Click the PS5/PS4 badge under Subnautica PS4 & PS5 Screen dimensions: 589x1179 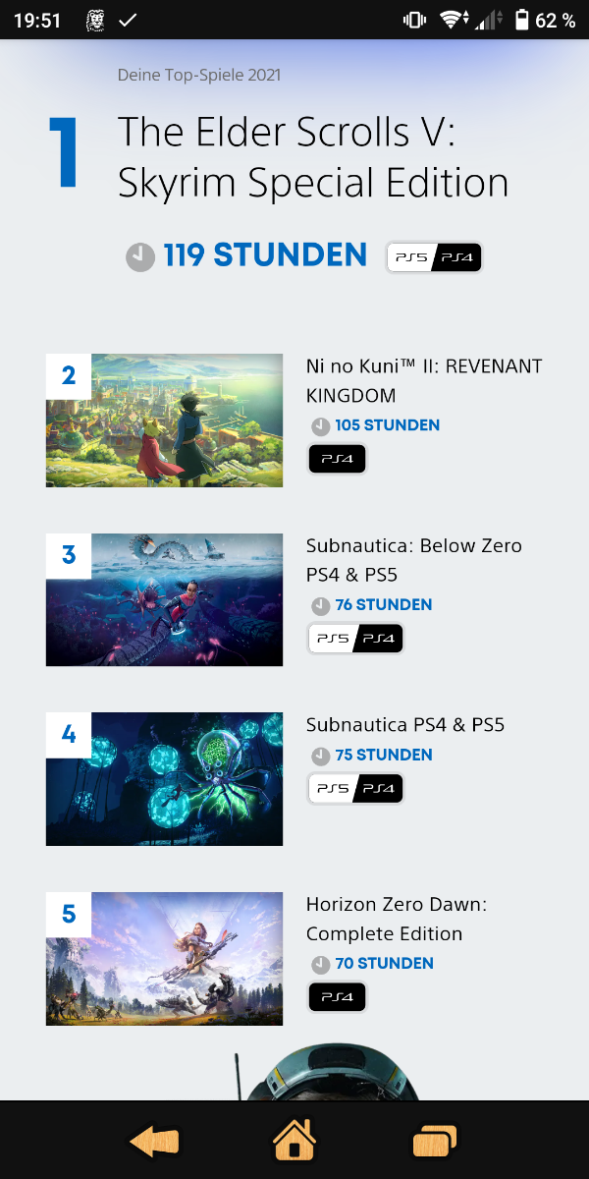(x=355, y=789)
